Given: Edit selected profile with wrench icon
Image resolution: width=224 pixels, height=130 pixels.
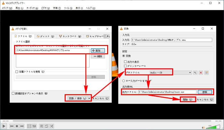Looking at the screenshot, I should (195, 73).
